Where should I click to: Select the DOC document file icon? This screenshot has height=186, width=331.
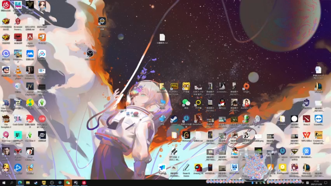[318, 70]
